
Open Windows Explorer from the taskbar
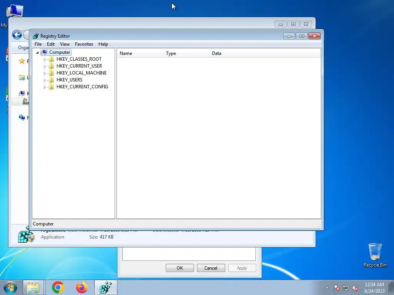[33, 287]
